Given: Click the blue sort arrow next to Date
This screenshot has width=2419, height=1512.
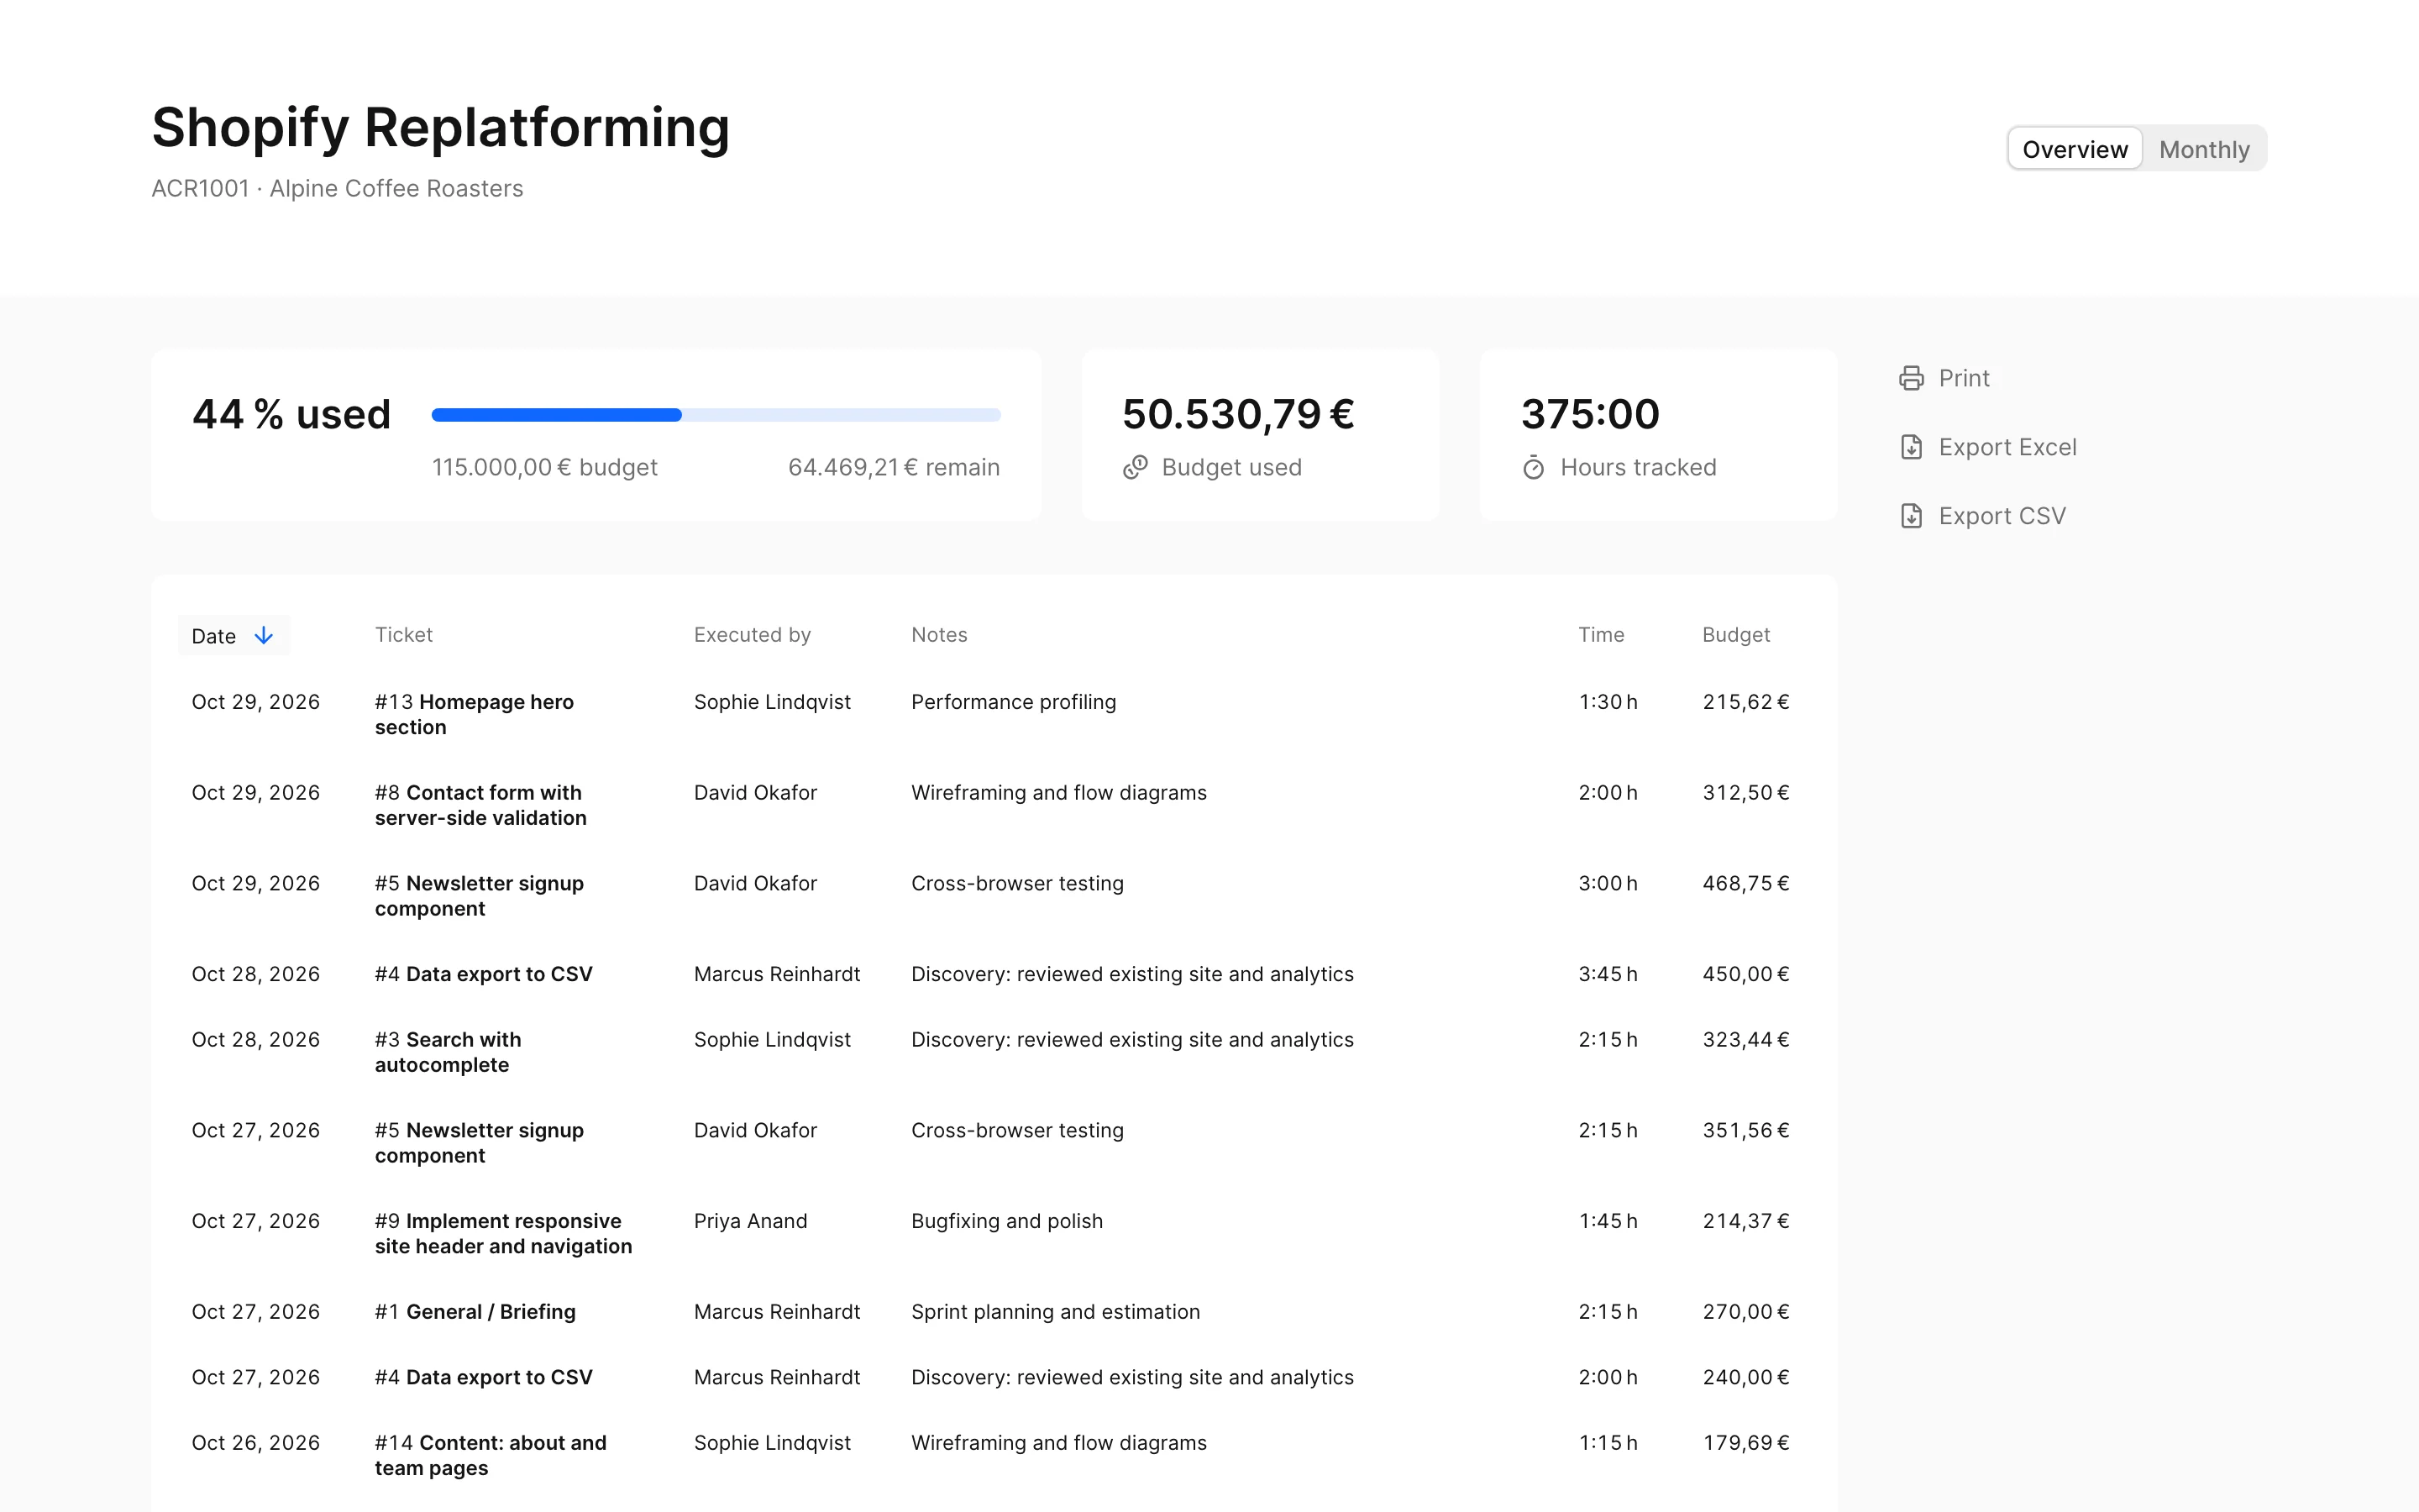Looking at the screenshot, I should 264,635.
